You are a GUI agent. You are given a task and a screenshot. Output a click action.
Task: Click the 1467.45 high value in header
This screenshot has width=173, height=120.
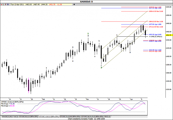(x=37, y=4)
